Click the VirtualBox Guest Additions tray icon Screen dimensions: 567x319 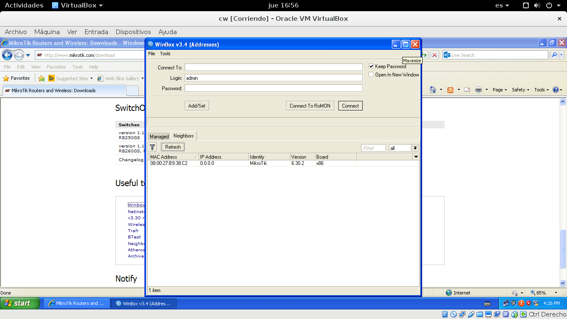[536, 303]
